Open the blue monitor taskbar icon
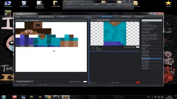The width and height of the screenshot is (177, 99). [23, 97]
